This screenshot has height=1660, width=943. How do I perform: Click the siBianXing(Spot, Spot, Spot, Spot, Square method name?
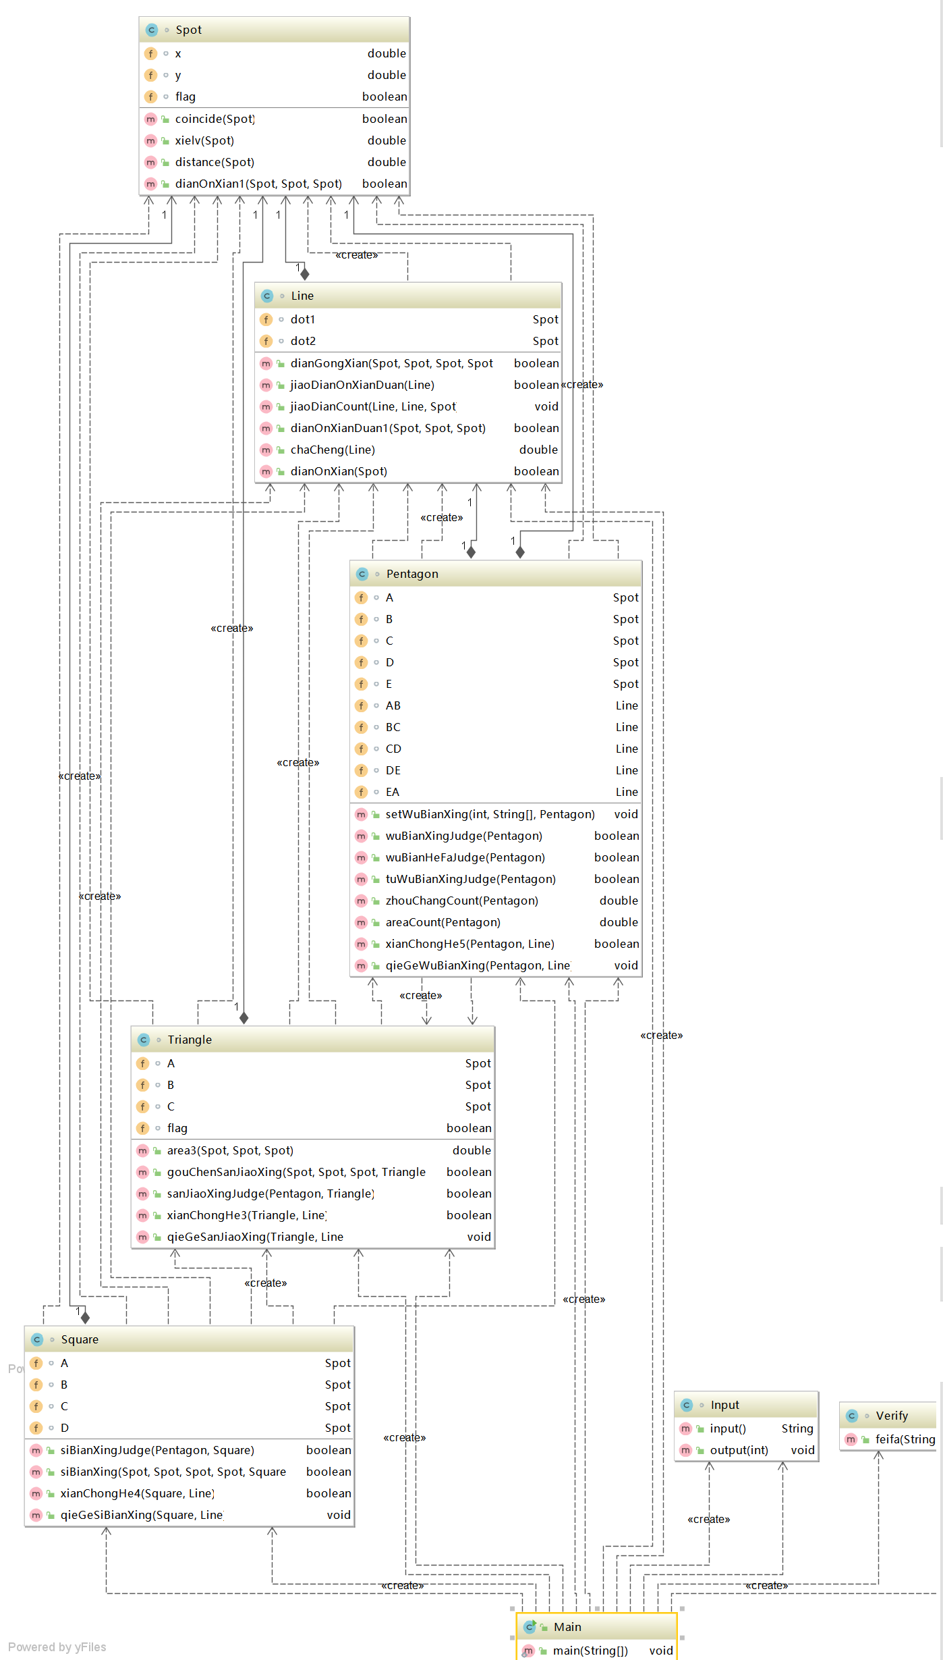pyautogui.click(x=173, y=1472)
